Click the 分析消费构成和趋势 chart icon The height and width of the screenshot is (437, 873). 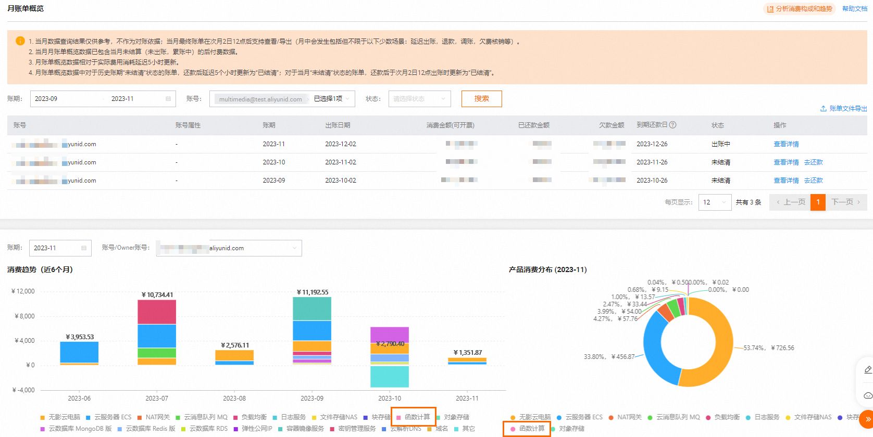[x=770, y=9]
